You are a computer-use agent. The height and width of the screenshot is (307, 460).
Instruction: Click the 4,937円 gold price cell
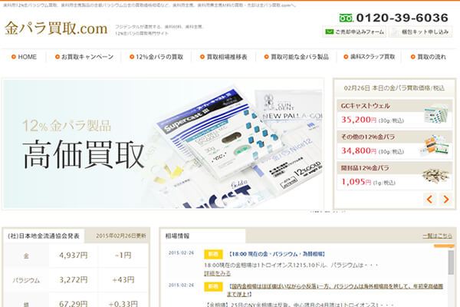tap(74, 256)
